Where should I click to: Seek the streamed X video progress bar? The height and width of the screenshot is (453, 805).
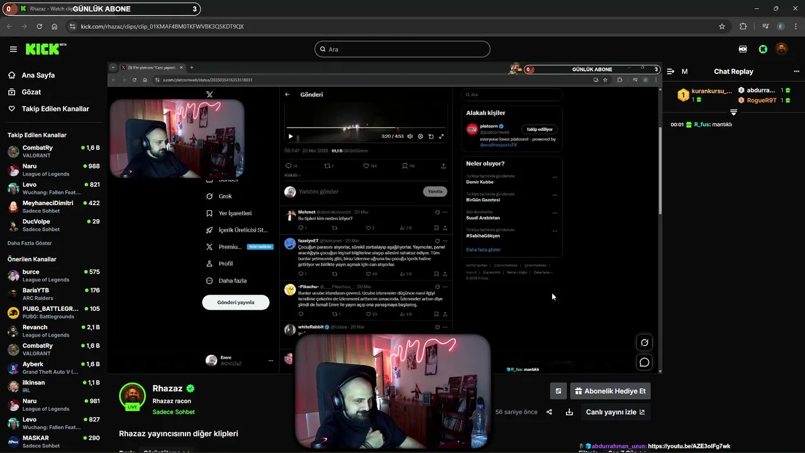pyautogui.click(x=366, y=128)
